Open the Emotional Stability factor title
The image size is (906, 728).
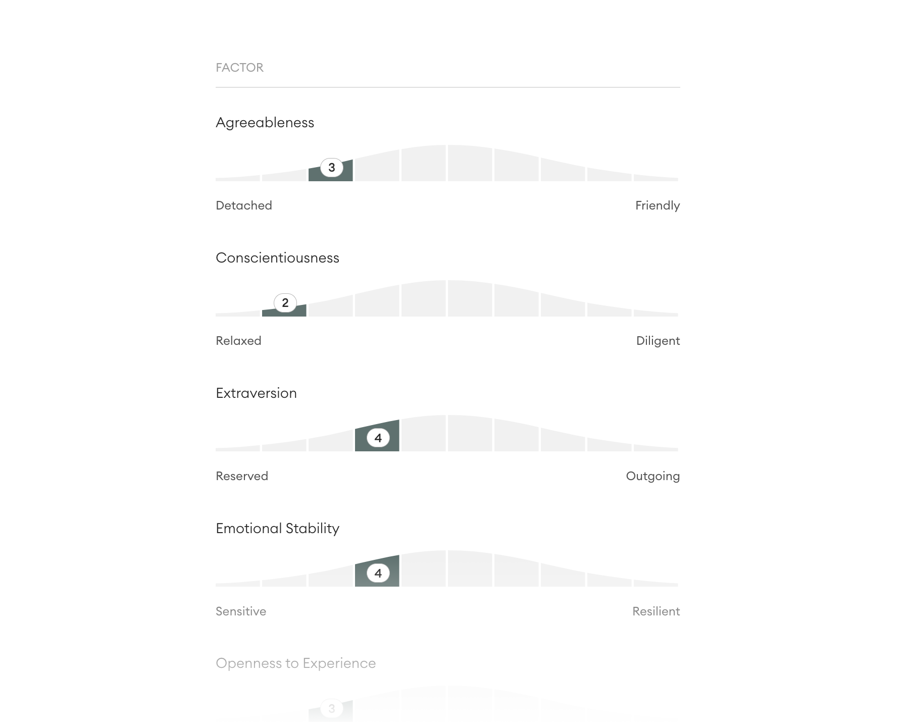point(277,529)
